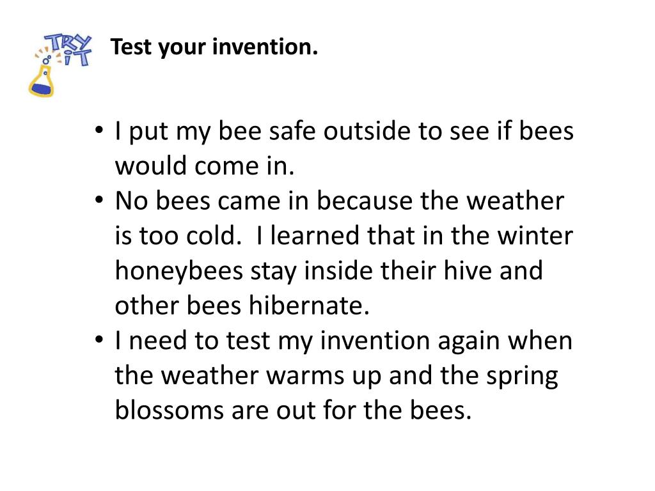655x491 pixels.
Task: Click the word "cold" in the second bullet
Action: [211, 235]
